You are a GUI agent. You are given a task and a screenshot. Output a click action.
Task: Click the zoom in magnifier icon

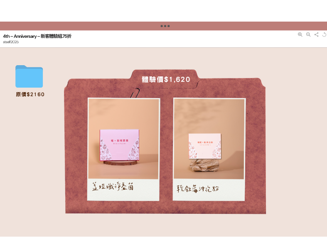click(300, 34)
